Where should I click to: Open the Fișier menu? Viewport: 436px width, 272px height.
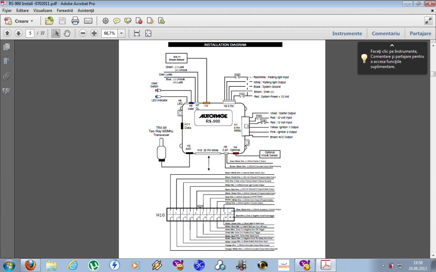click(x=7, y=11)
